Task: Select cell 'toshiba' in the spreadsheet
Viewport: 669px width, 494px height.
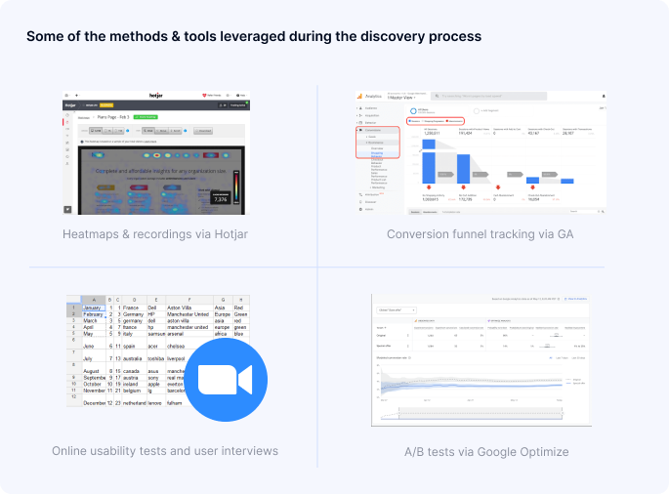Action: click(x=155, y=356)
